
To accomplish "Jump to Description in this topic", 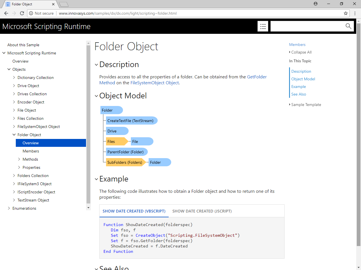I will (x=301, y=71).
